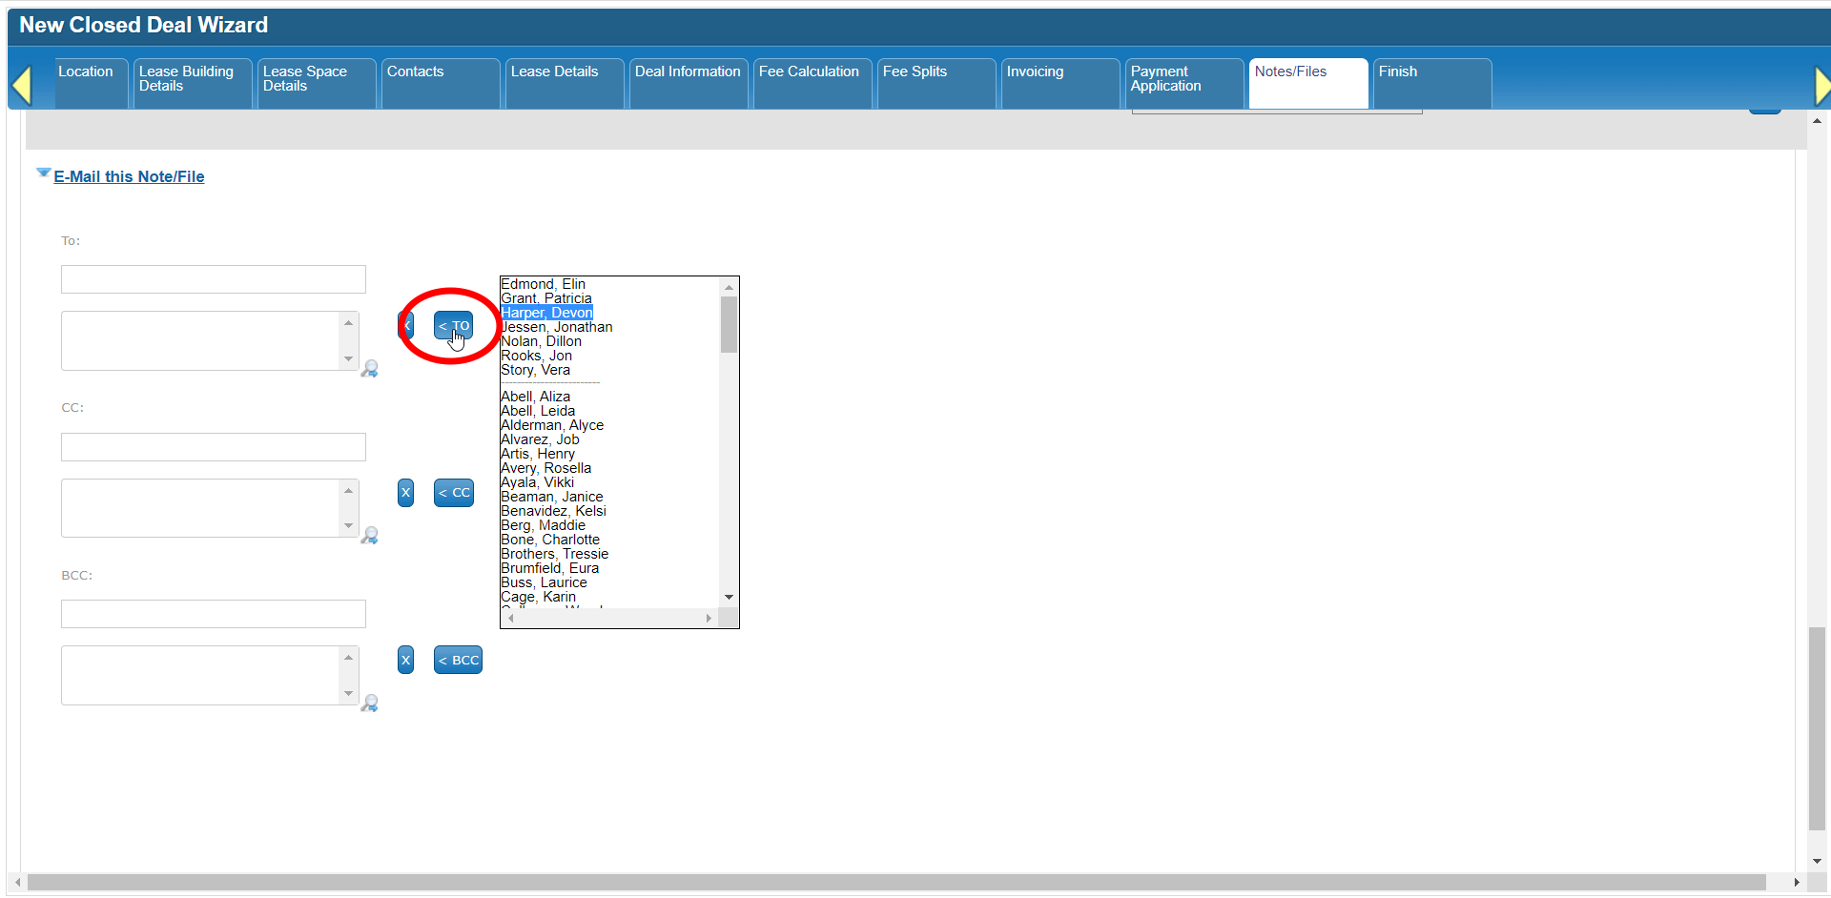Image resolution: width=1831 pixels, height=898 pixels.
Task: Add selected contact using the < BCC button
Action: (x=458, y=660)
